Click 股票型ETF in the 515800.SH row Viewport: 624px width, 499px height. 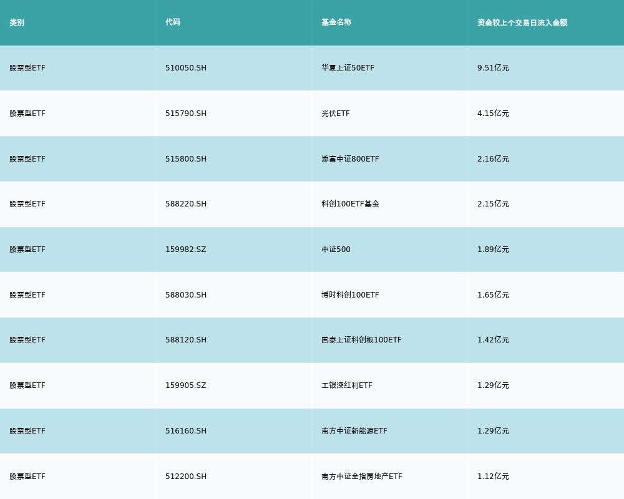coord(27,159)
